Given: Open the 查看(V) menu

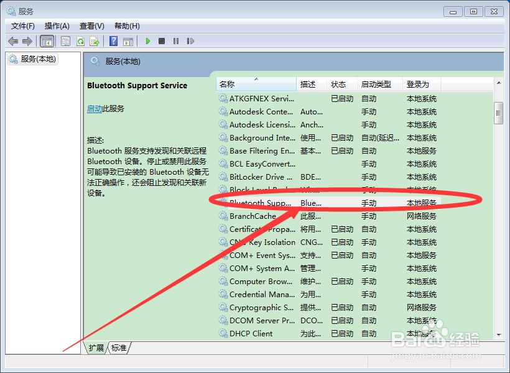Looking at the screenshot, I should [x=91, y=26].
